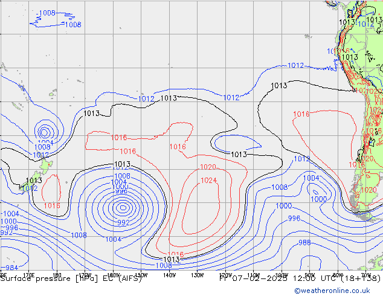
Task: Click the blue '-996' label with leading dash
Action: point(10,228)
